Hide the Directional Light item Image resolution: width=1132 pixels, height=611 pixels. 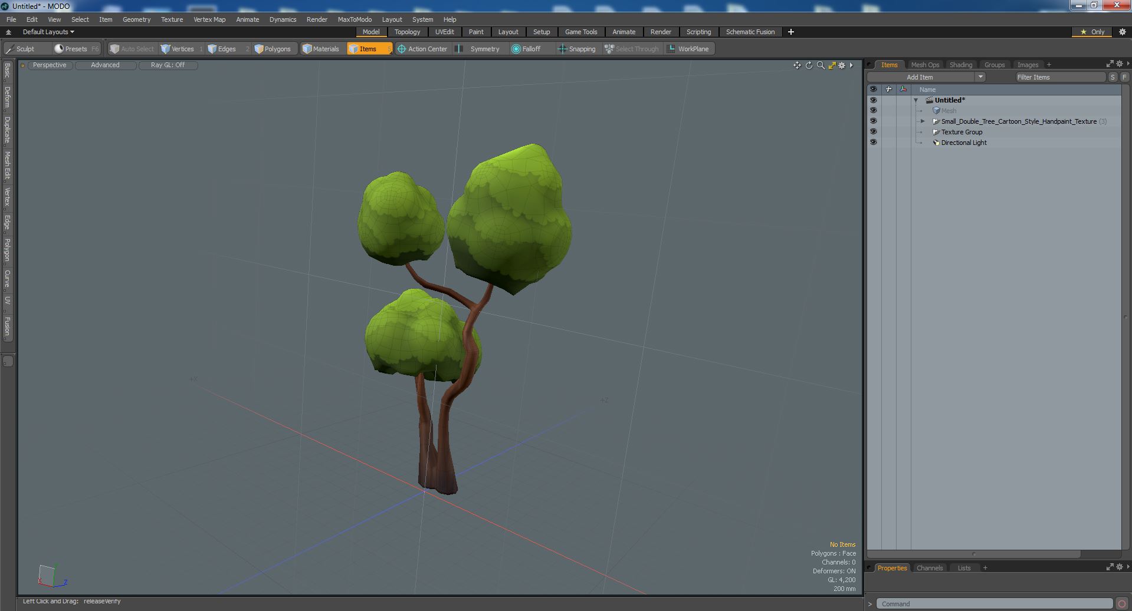pyautogui.click(x=873, y=143)
